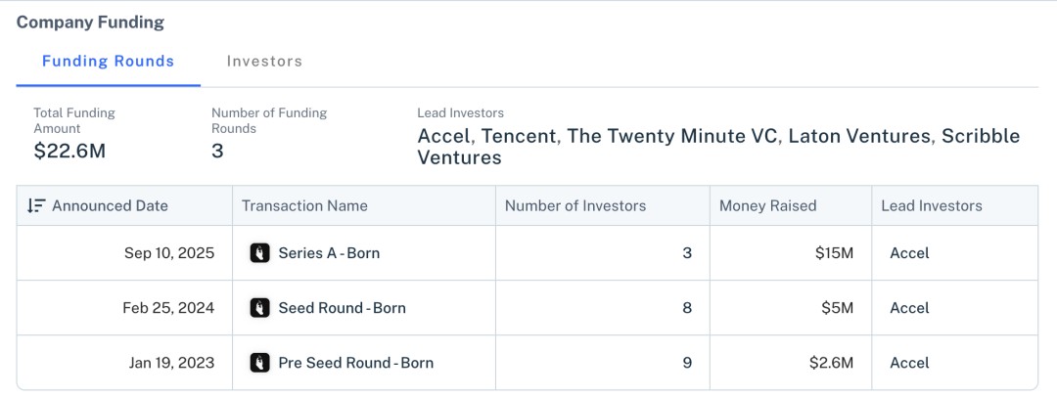Click the Born logo in Seed Round row
Viewport: 1057px width, 397px height.
(x=259, y=308)
